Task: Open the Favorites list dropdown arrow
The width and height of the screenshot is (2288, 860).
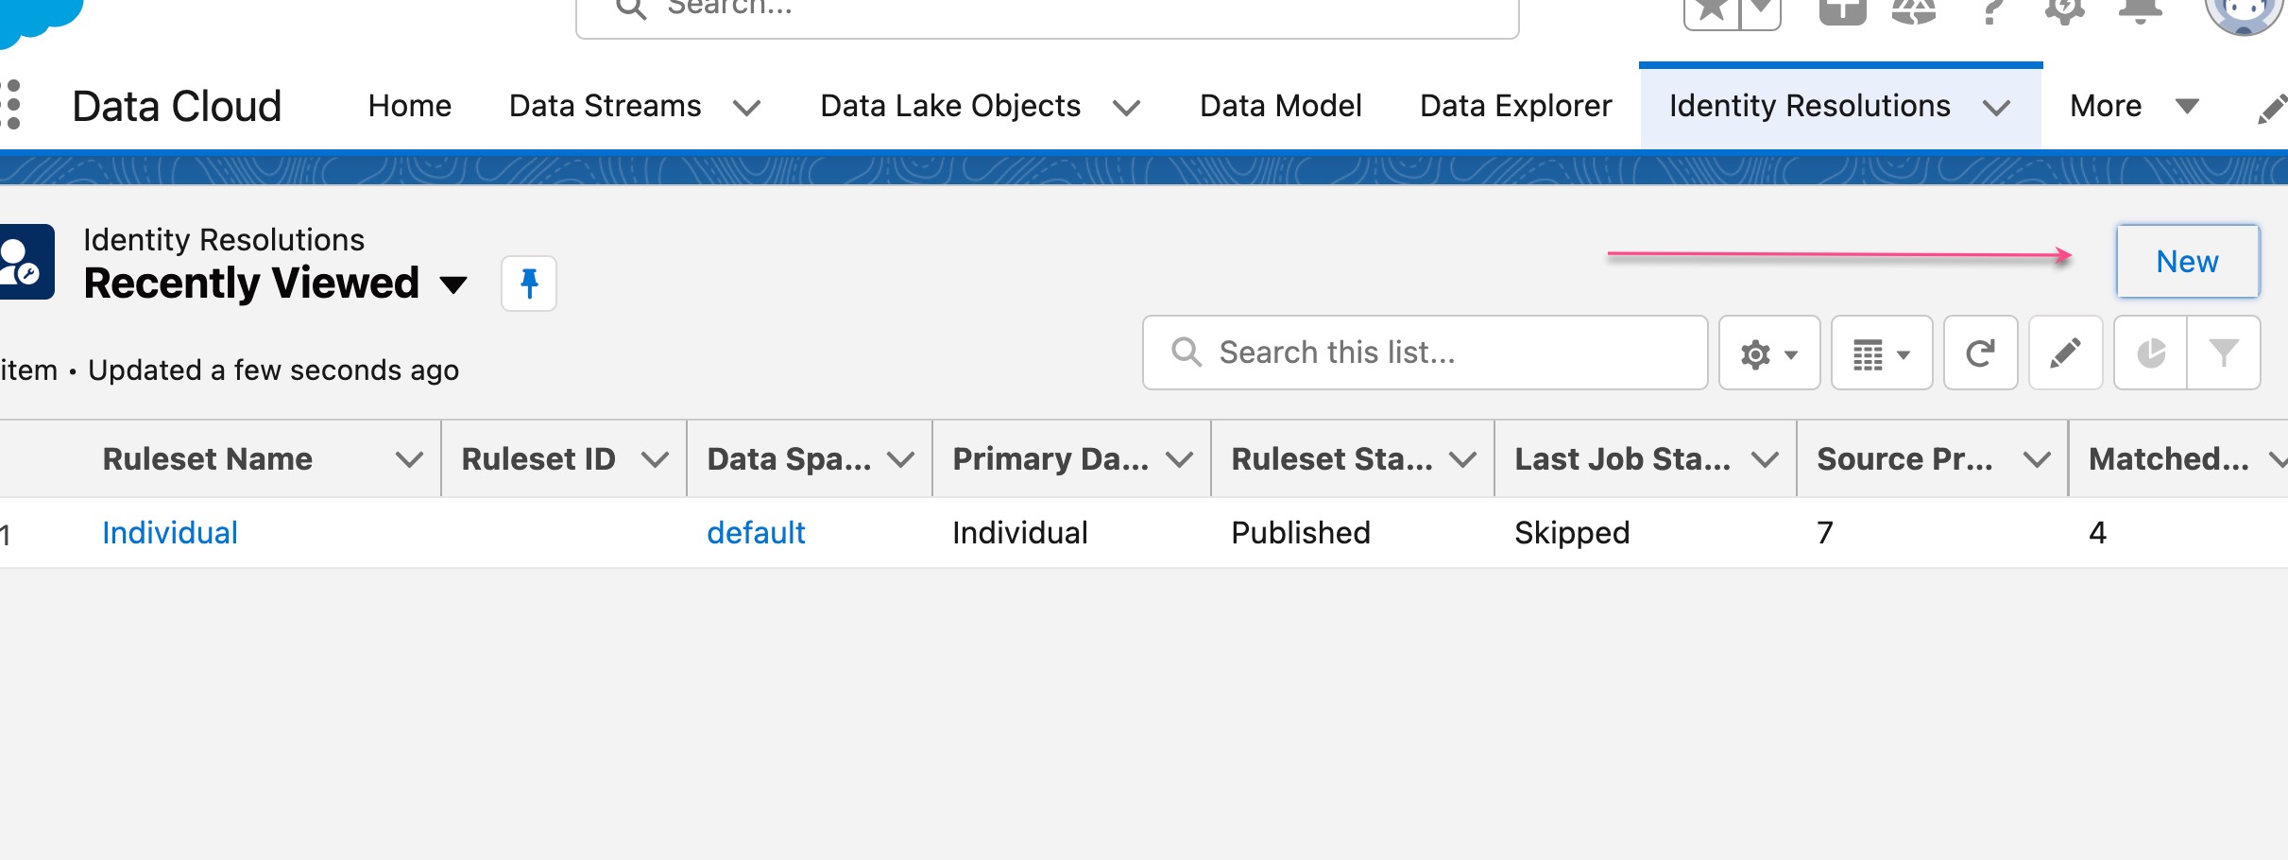Action: (x=1761, y=11)
